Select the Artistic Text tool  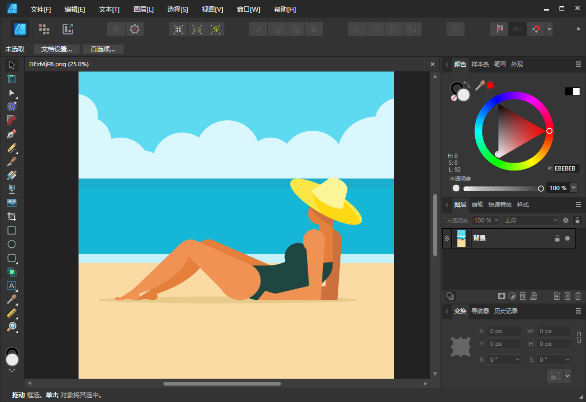[x=12, y=285]
